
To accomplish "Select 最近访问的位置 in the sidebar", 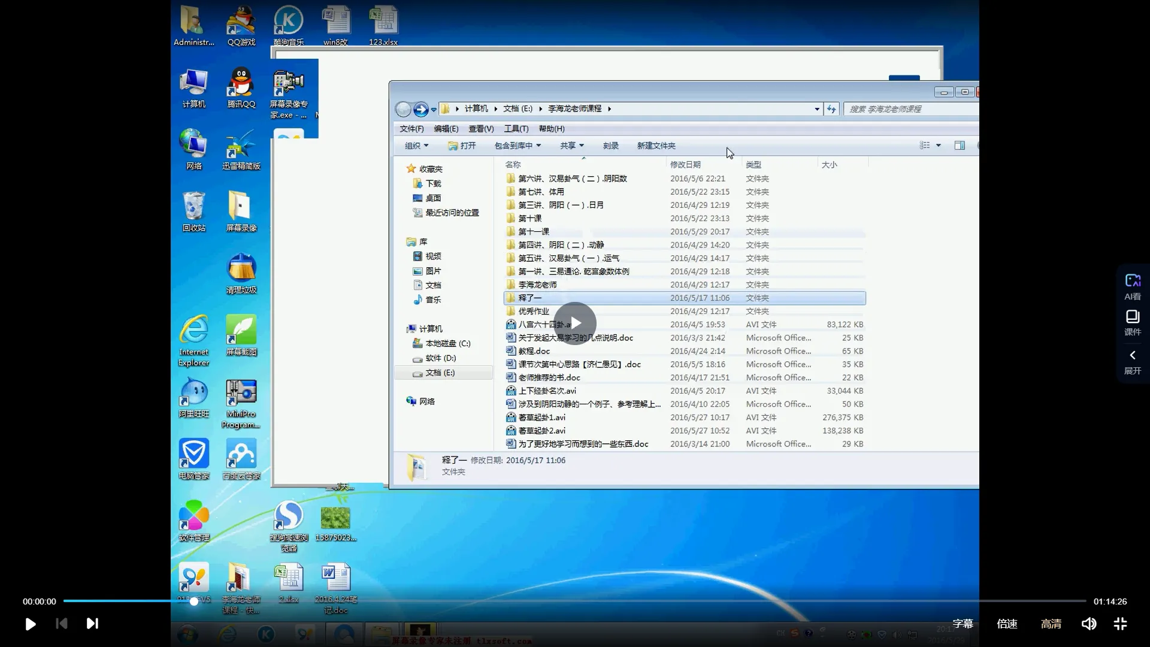I will pyautogui.click(x=446, y=213).
